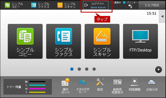Open the large シンプルコピー green tile
Viewport: 166px width, 98px height.
[25, 41]
